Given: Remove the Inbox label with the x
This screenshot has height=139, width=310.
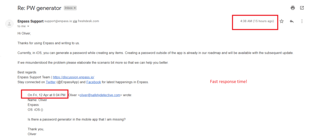Looking at the screenshot, I should click(x=75, y=8).
